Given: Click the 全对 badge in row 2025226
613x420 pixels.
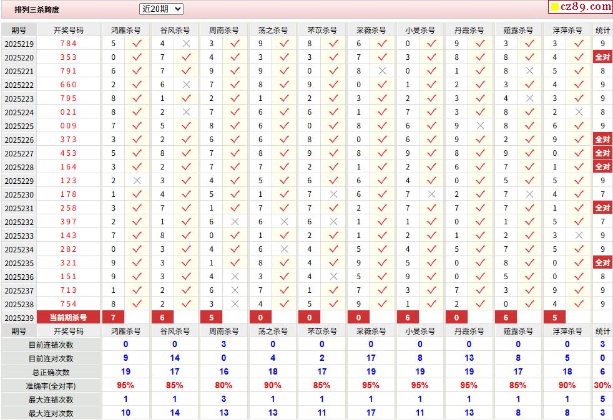Looking at the screenshot, I should pos(602,140).
